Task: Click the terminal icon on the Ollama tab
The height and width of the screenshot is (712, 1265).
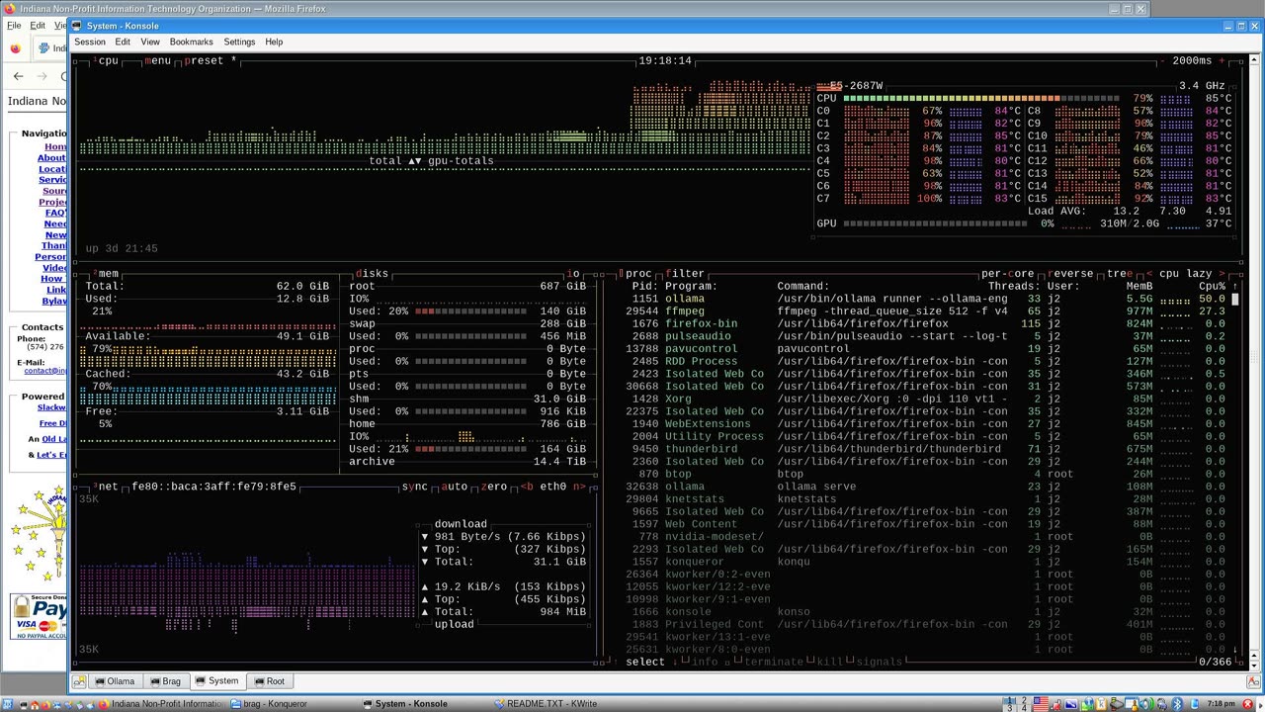Action: (100, 681)
